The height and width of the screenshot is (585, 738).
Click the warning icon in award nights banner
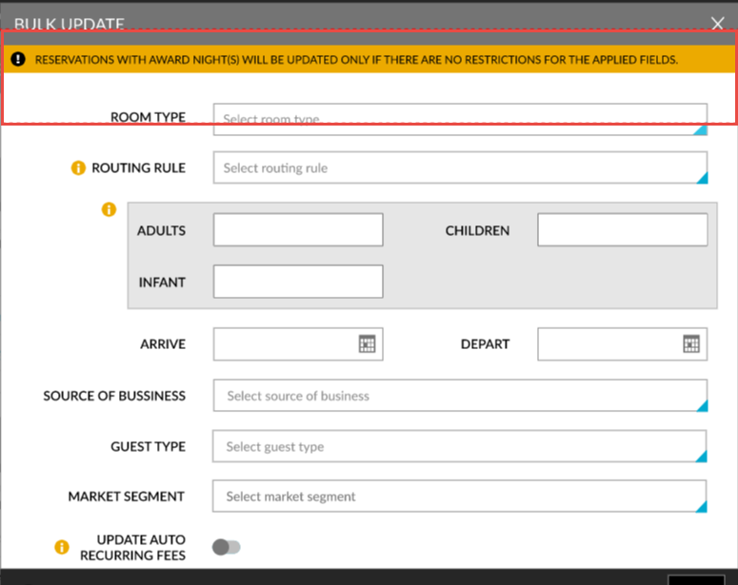(x=18, y=59)
